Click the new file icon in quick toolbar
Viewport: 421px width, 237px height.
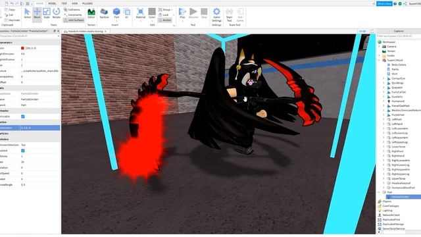click(7, 4)
